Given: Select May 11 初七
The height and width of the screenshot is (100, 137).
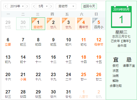Looking at the screenshot, I should coord(84,42).
